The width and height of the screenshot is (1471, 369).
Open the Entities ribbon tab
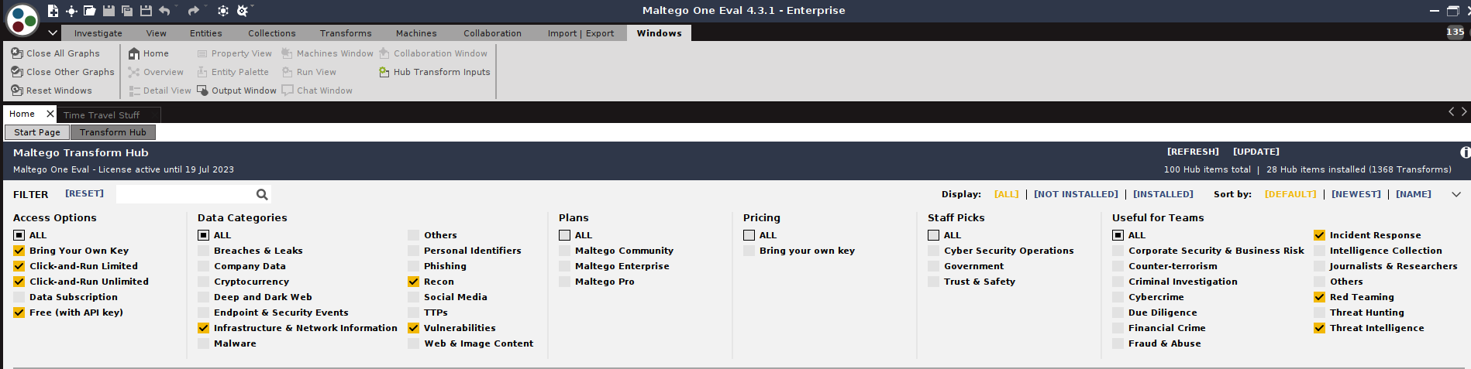pyautogui.click(x=206, y=33)
